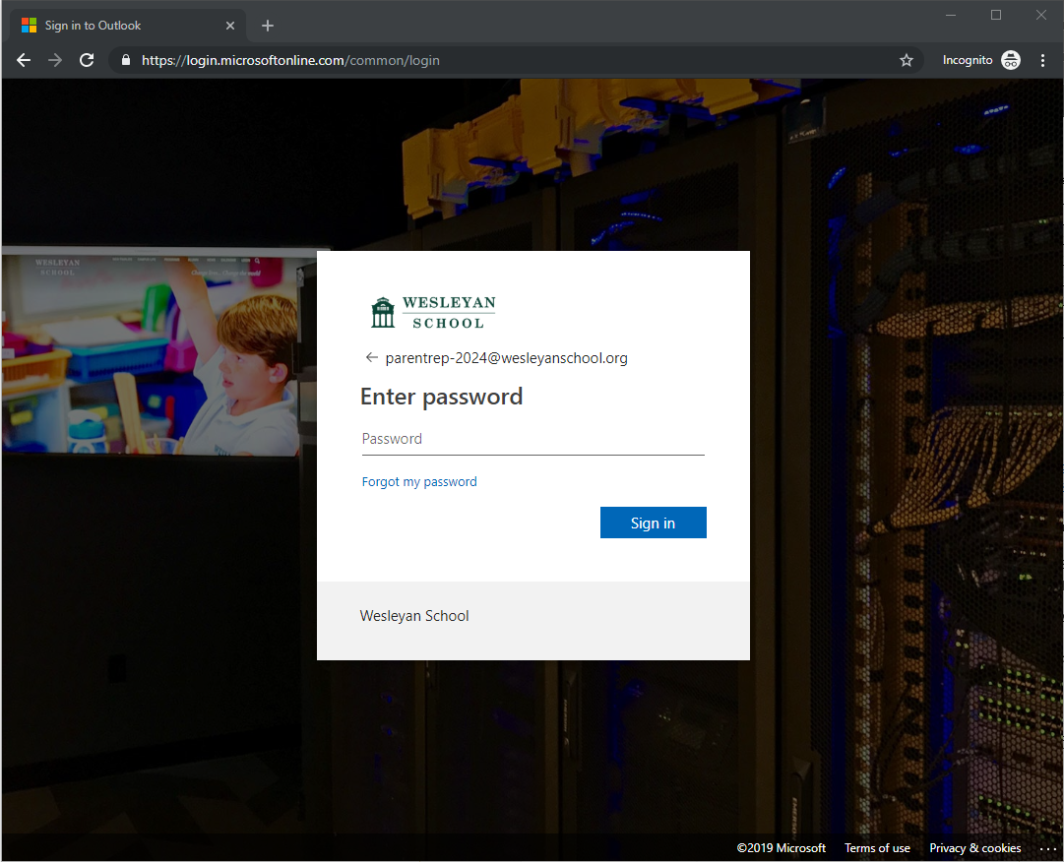Open Privacy & cookies link
The width and height of the screenshot is (1064, 862).
click(975, 848)
